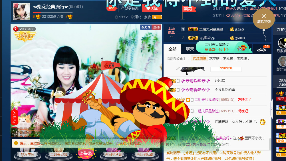This screenshot has height=161, width=286.
Task: Open the 守护 guard badge on video
Action: 25,36
